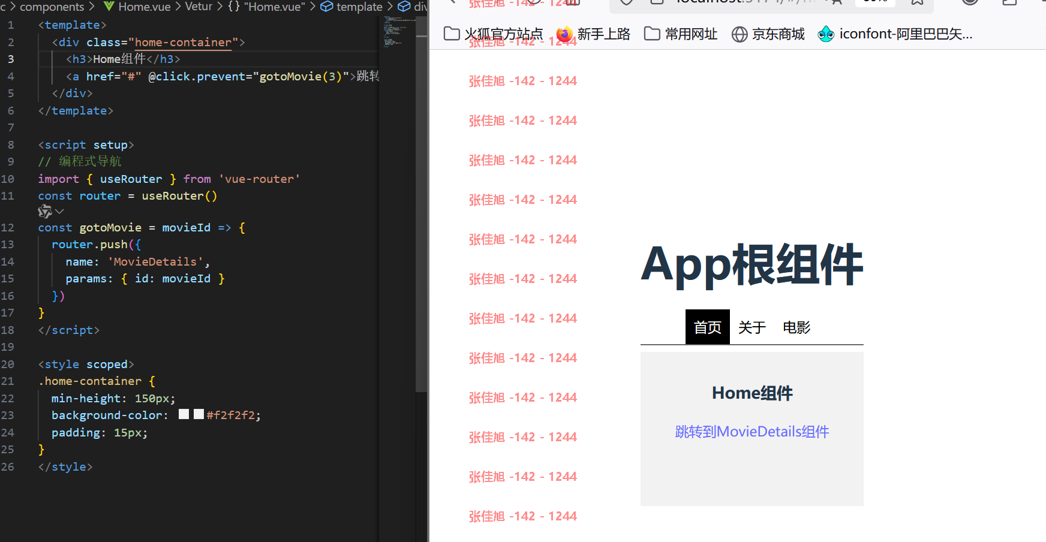
Task: Open the Home.vue breadcrumb file segment
Action: coord(145,7)
